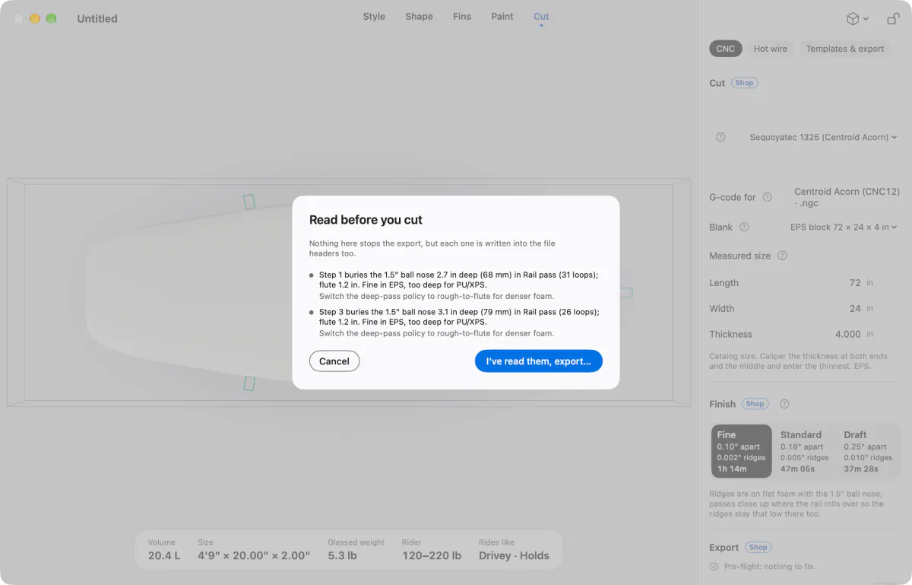Switch to Hot wire mode
Image resolution: width=912 pixels, height=585 pixels.
tap(771, 49)
